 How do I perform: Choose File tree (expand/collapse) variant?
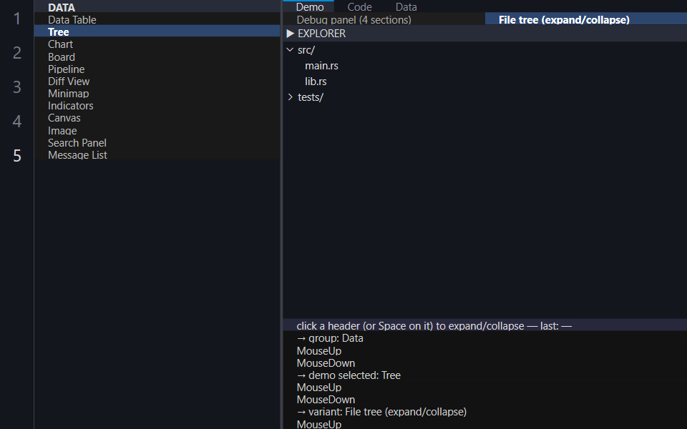[564, 20]
